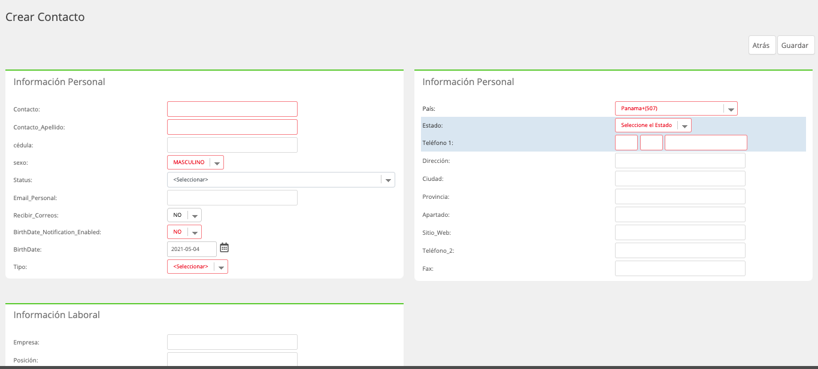Click the País: label text

[429, 109]
